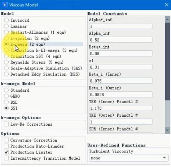Close the Viscous Model dialog

click(x=167, y=5)
